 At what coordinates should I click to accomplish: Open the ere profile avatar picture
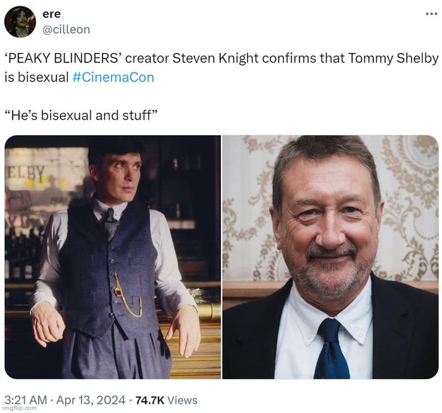point(20,22)
